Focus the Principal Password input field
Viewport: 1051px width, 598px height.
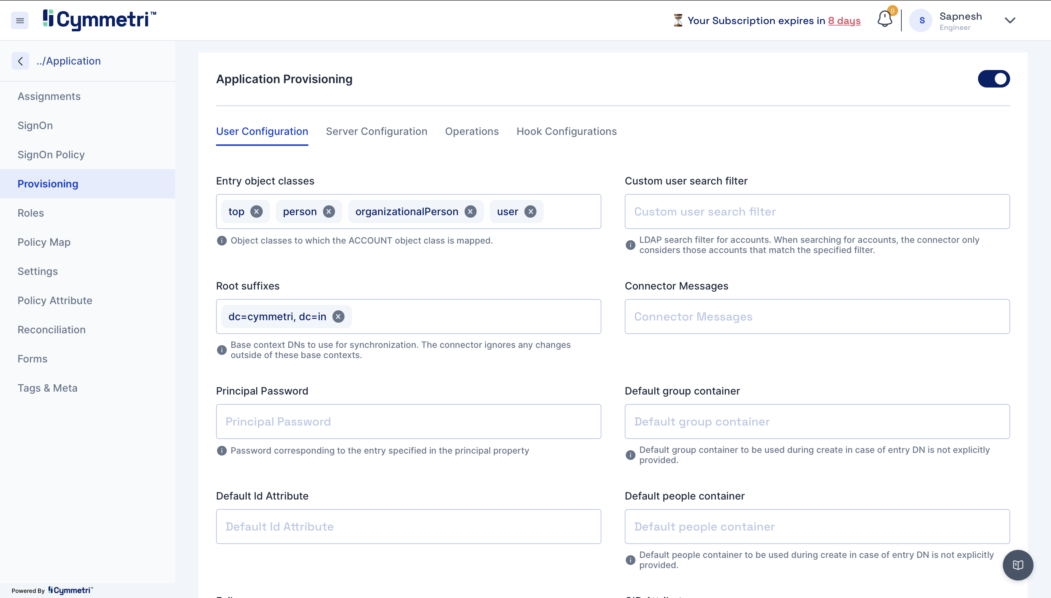click(408, 422)
